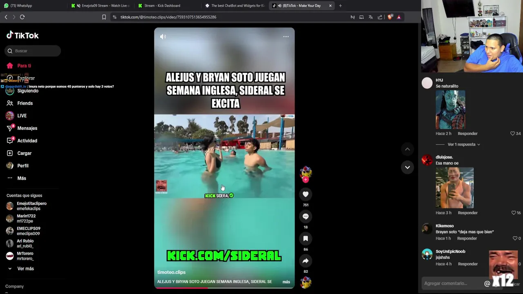523x294 pixels.
Task: Go to next video down arrow
Action: coord(407,167)
